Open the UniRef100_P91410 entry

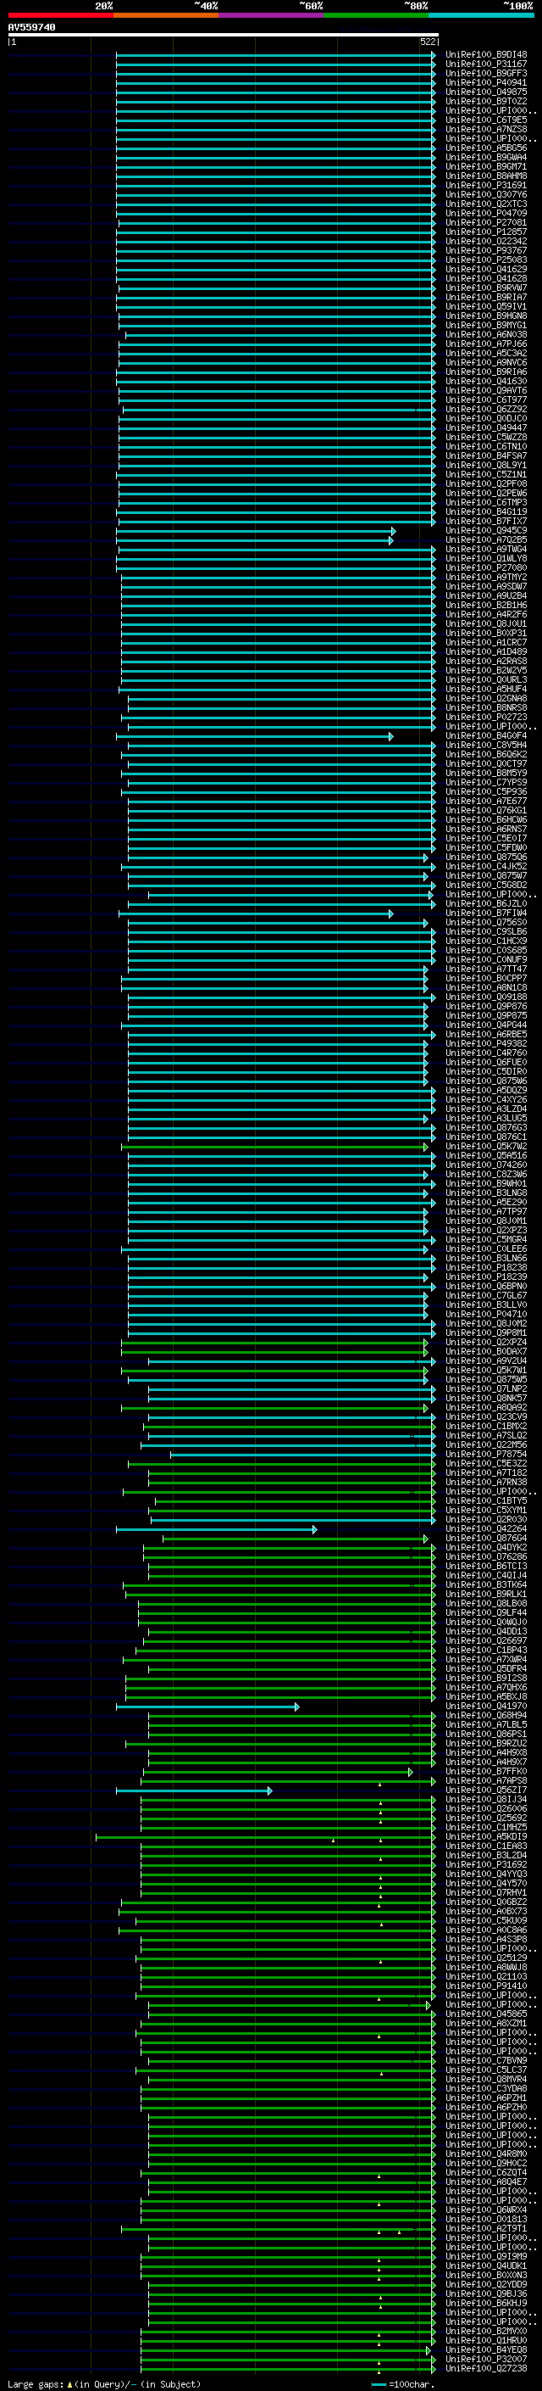click(x=485, y=1986)
